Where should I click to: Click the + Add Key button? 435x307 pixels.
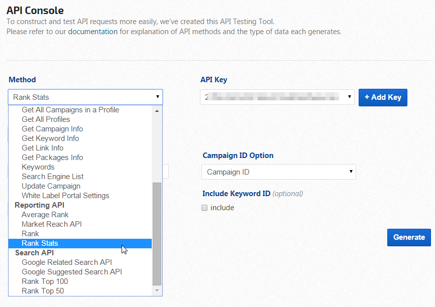tap(383, 97)
